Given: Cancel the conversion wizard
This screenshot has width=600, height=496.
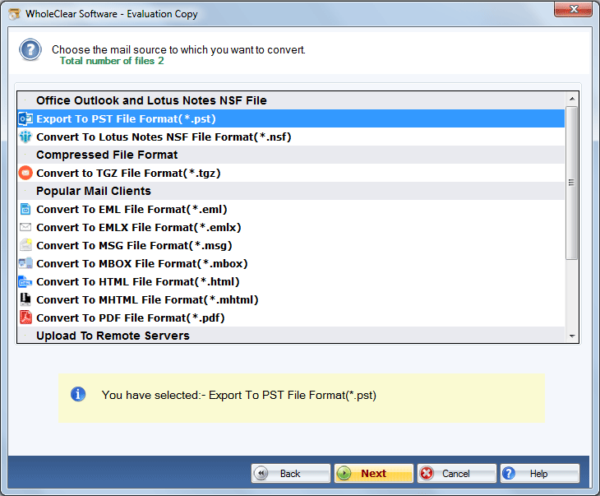Looking at the screenshot, I should click(457, 474).
